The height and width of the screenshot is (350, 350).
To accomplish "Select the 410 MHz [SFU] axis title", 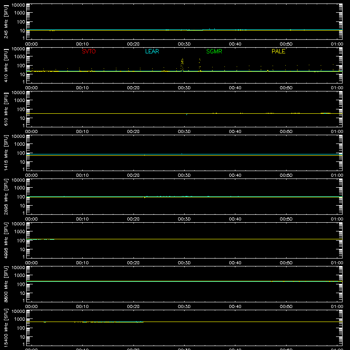I will pos(6,65).
